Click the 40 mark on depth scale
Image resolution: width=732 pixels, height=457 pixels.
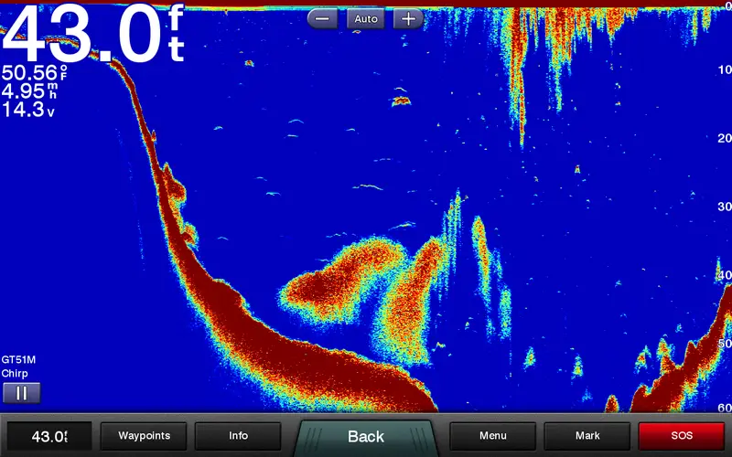(724, 275)
